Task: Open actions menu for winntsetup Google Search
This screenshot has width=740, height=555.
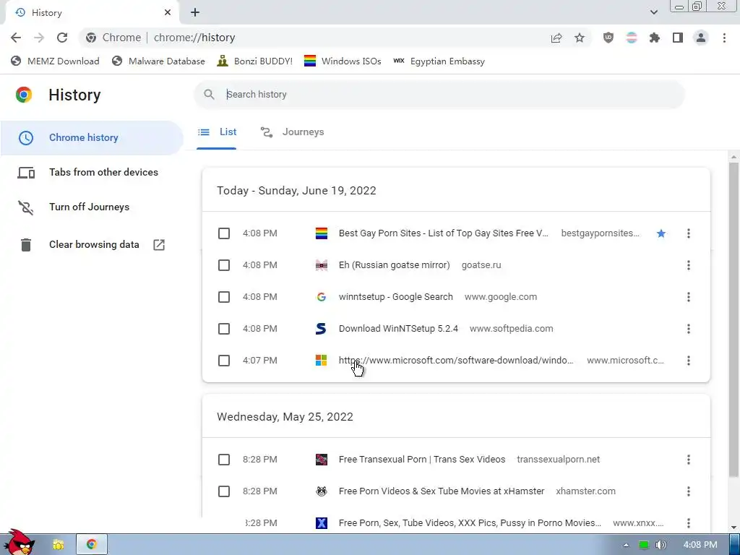Action: [x=689, y=297]
